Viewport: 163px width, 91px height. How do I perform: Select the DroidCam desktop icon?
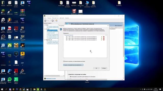10,46
